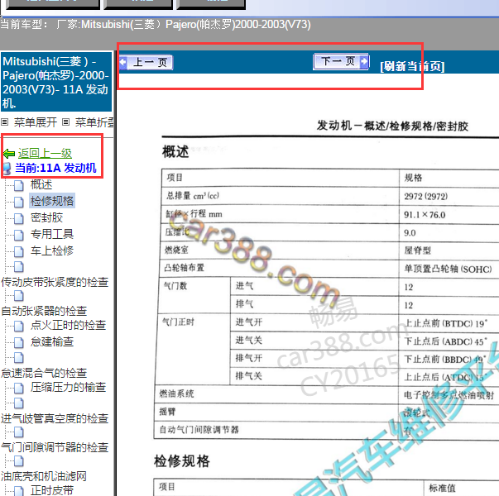Open the 密封胶 tree item
Viewport: 499px width, 496px height.
[x=47, y=217]
